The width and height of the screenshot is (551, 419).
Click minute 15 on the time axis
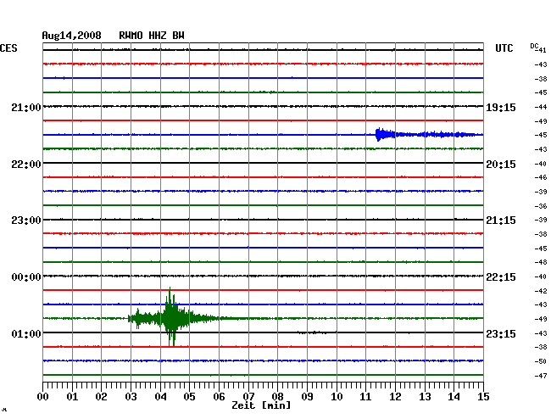click(483, 397)
